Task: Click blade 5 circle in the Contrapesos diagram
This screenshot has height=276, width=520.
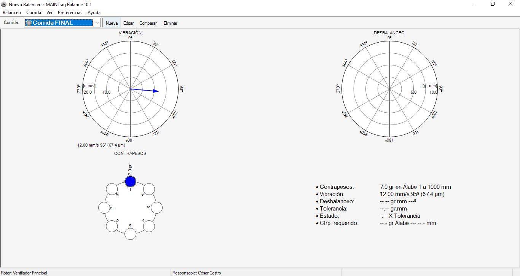Action: pyautogui.click(x=130, y=235)
